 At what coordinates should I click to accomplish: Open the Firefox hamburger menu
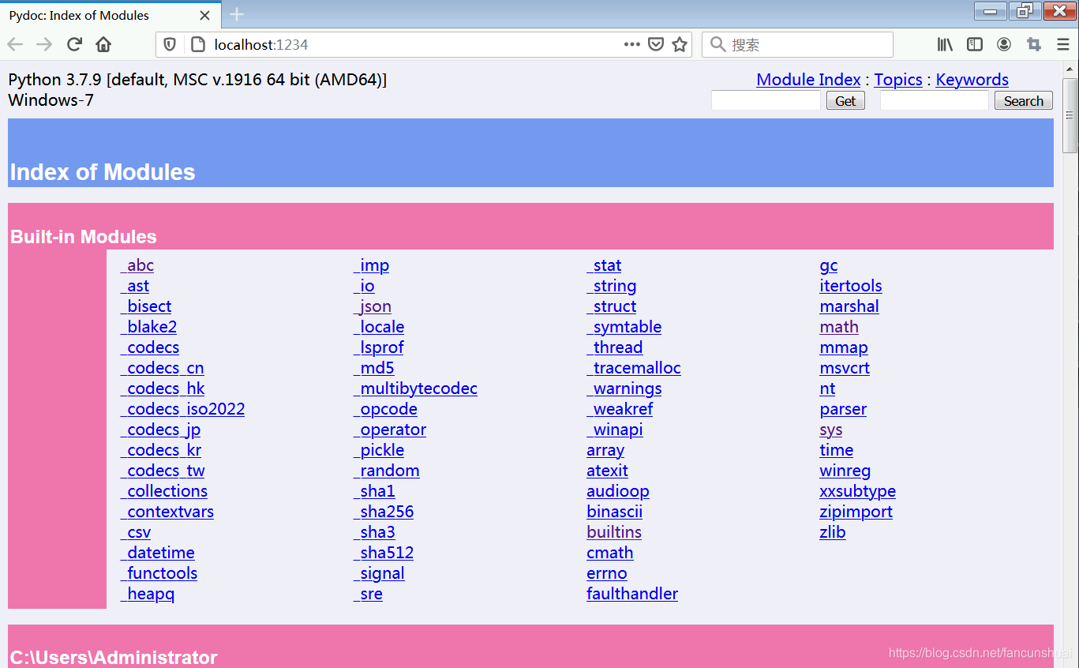1063,45
